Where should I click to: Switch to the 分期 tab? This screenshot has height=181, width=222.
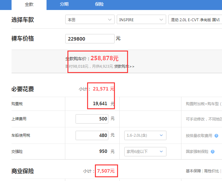[64, 4]
